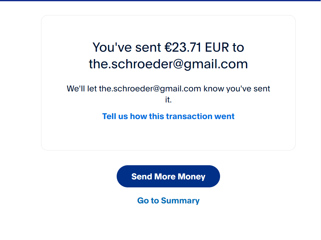Click the "know you've sent" text

pyautogui.click(x=237, y=89)
